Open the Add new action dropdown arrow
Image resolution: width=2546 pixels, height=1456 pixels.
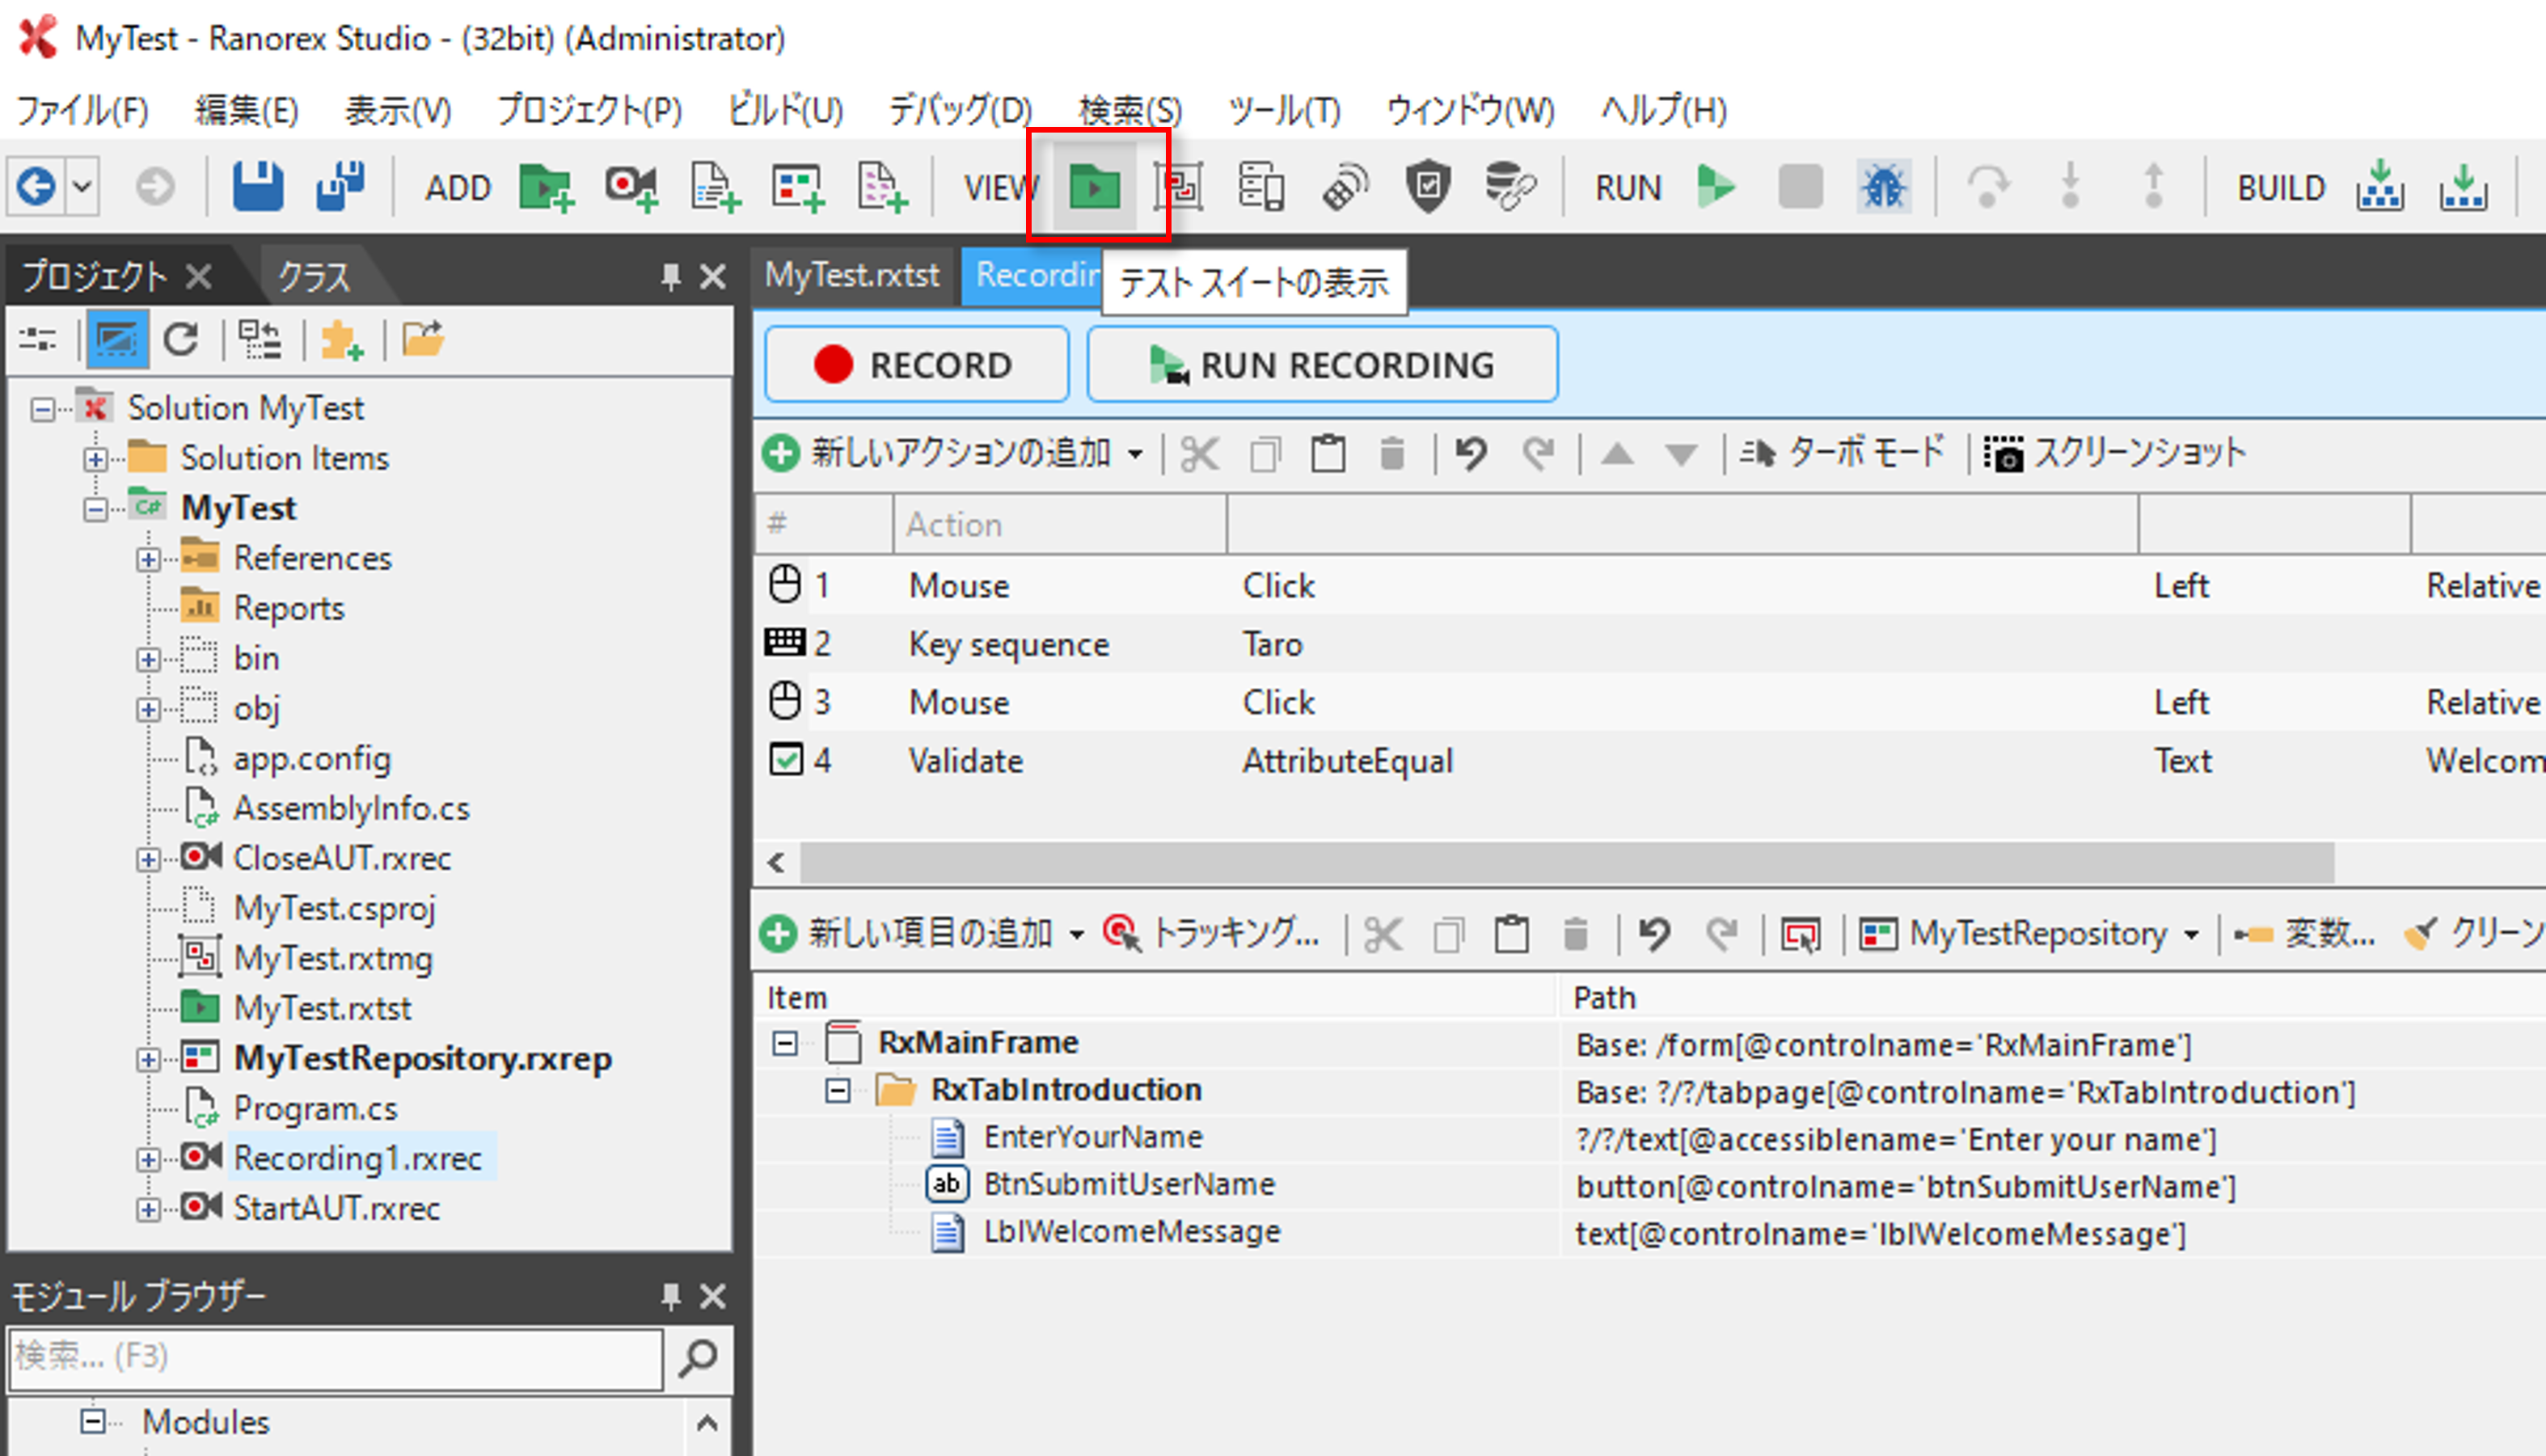[x=1135, y=454]
